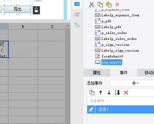Screen dimensions: 154x124
Task: Select btn_export in widget tree
Action: (112, 62)
